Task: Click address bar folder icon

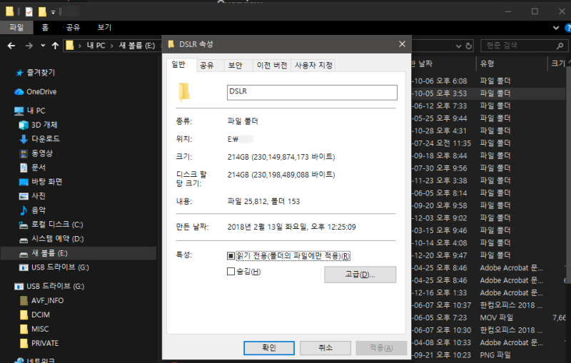Action: coord(69,46)
